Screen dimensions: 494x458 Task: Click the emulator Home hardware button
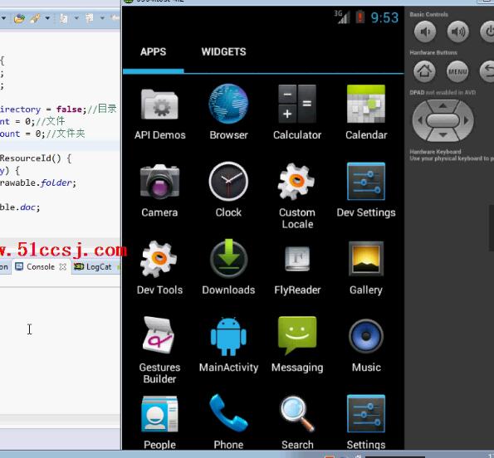coord(424,71)
